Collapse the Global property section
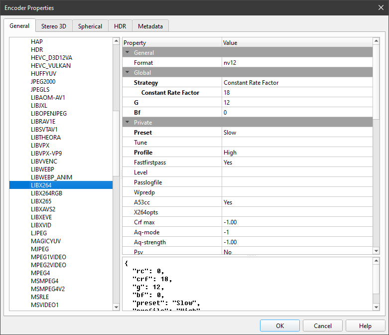Image resolution: width=389 pixels, height=335 pixels. (x=128, y=73)
